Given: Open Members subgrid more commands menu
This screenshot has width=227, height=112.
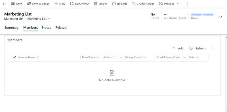Looking at the screenshot, I should [213, 48].
